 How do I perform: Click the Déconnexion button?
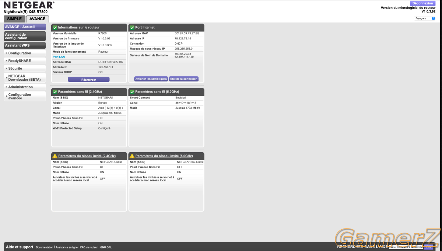pos(422,3)
